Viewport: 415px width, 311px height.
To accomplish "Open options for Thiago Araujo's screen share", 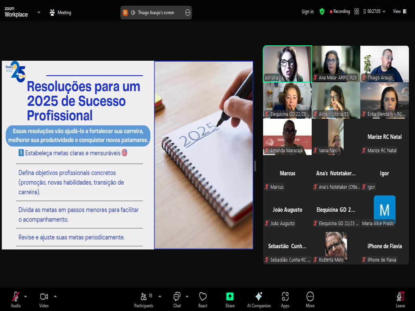I will click(x=188, y=13).
